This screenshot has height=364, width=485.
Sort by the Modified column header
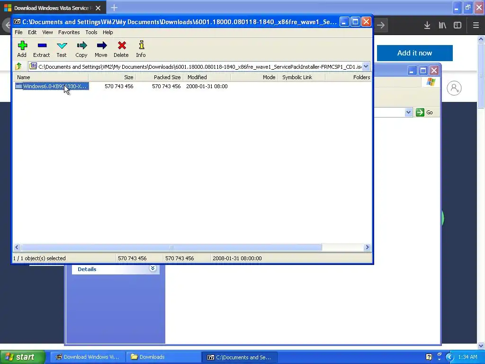pyautogui.click(x=207, y=77)
